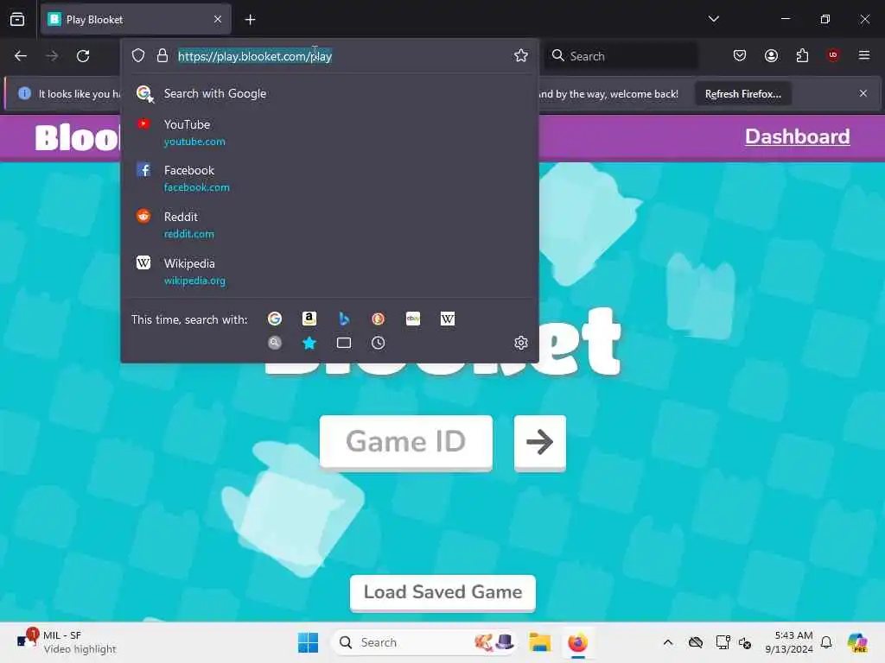Open the clock showing 5:43 AM
Viewport: 885px width, 663px height.
coord(789,642)
